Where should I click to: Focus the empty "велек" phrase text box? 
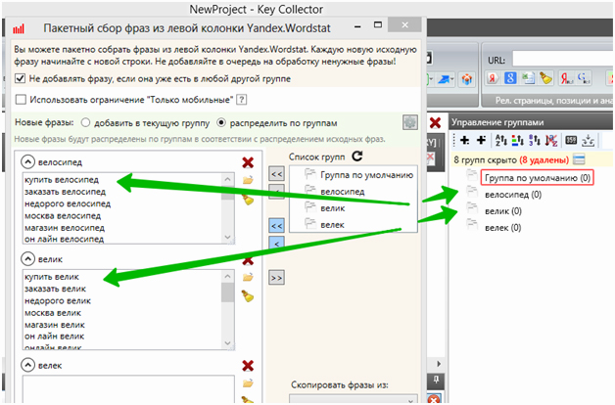pyautogui.click(x=128, y=389)
